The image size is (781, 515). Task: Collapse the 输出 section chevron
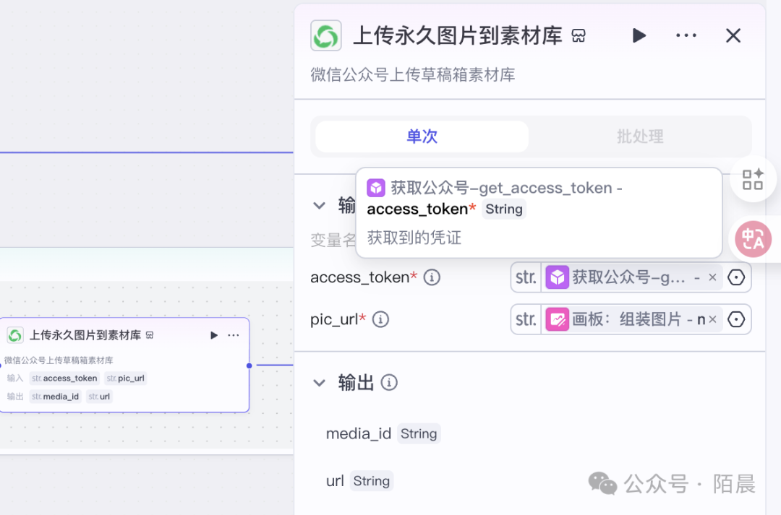click(x=319, y=383)
